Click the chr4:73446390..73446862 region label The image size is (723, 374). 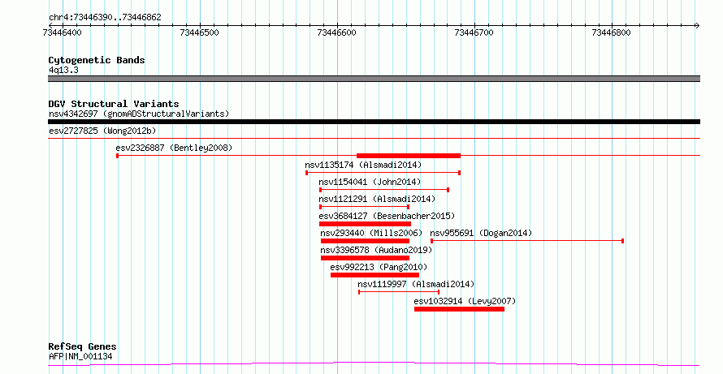(x=105, y=18)
